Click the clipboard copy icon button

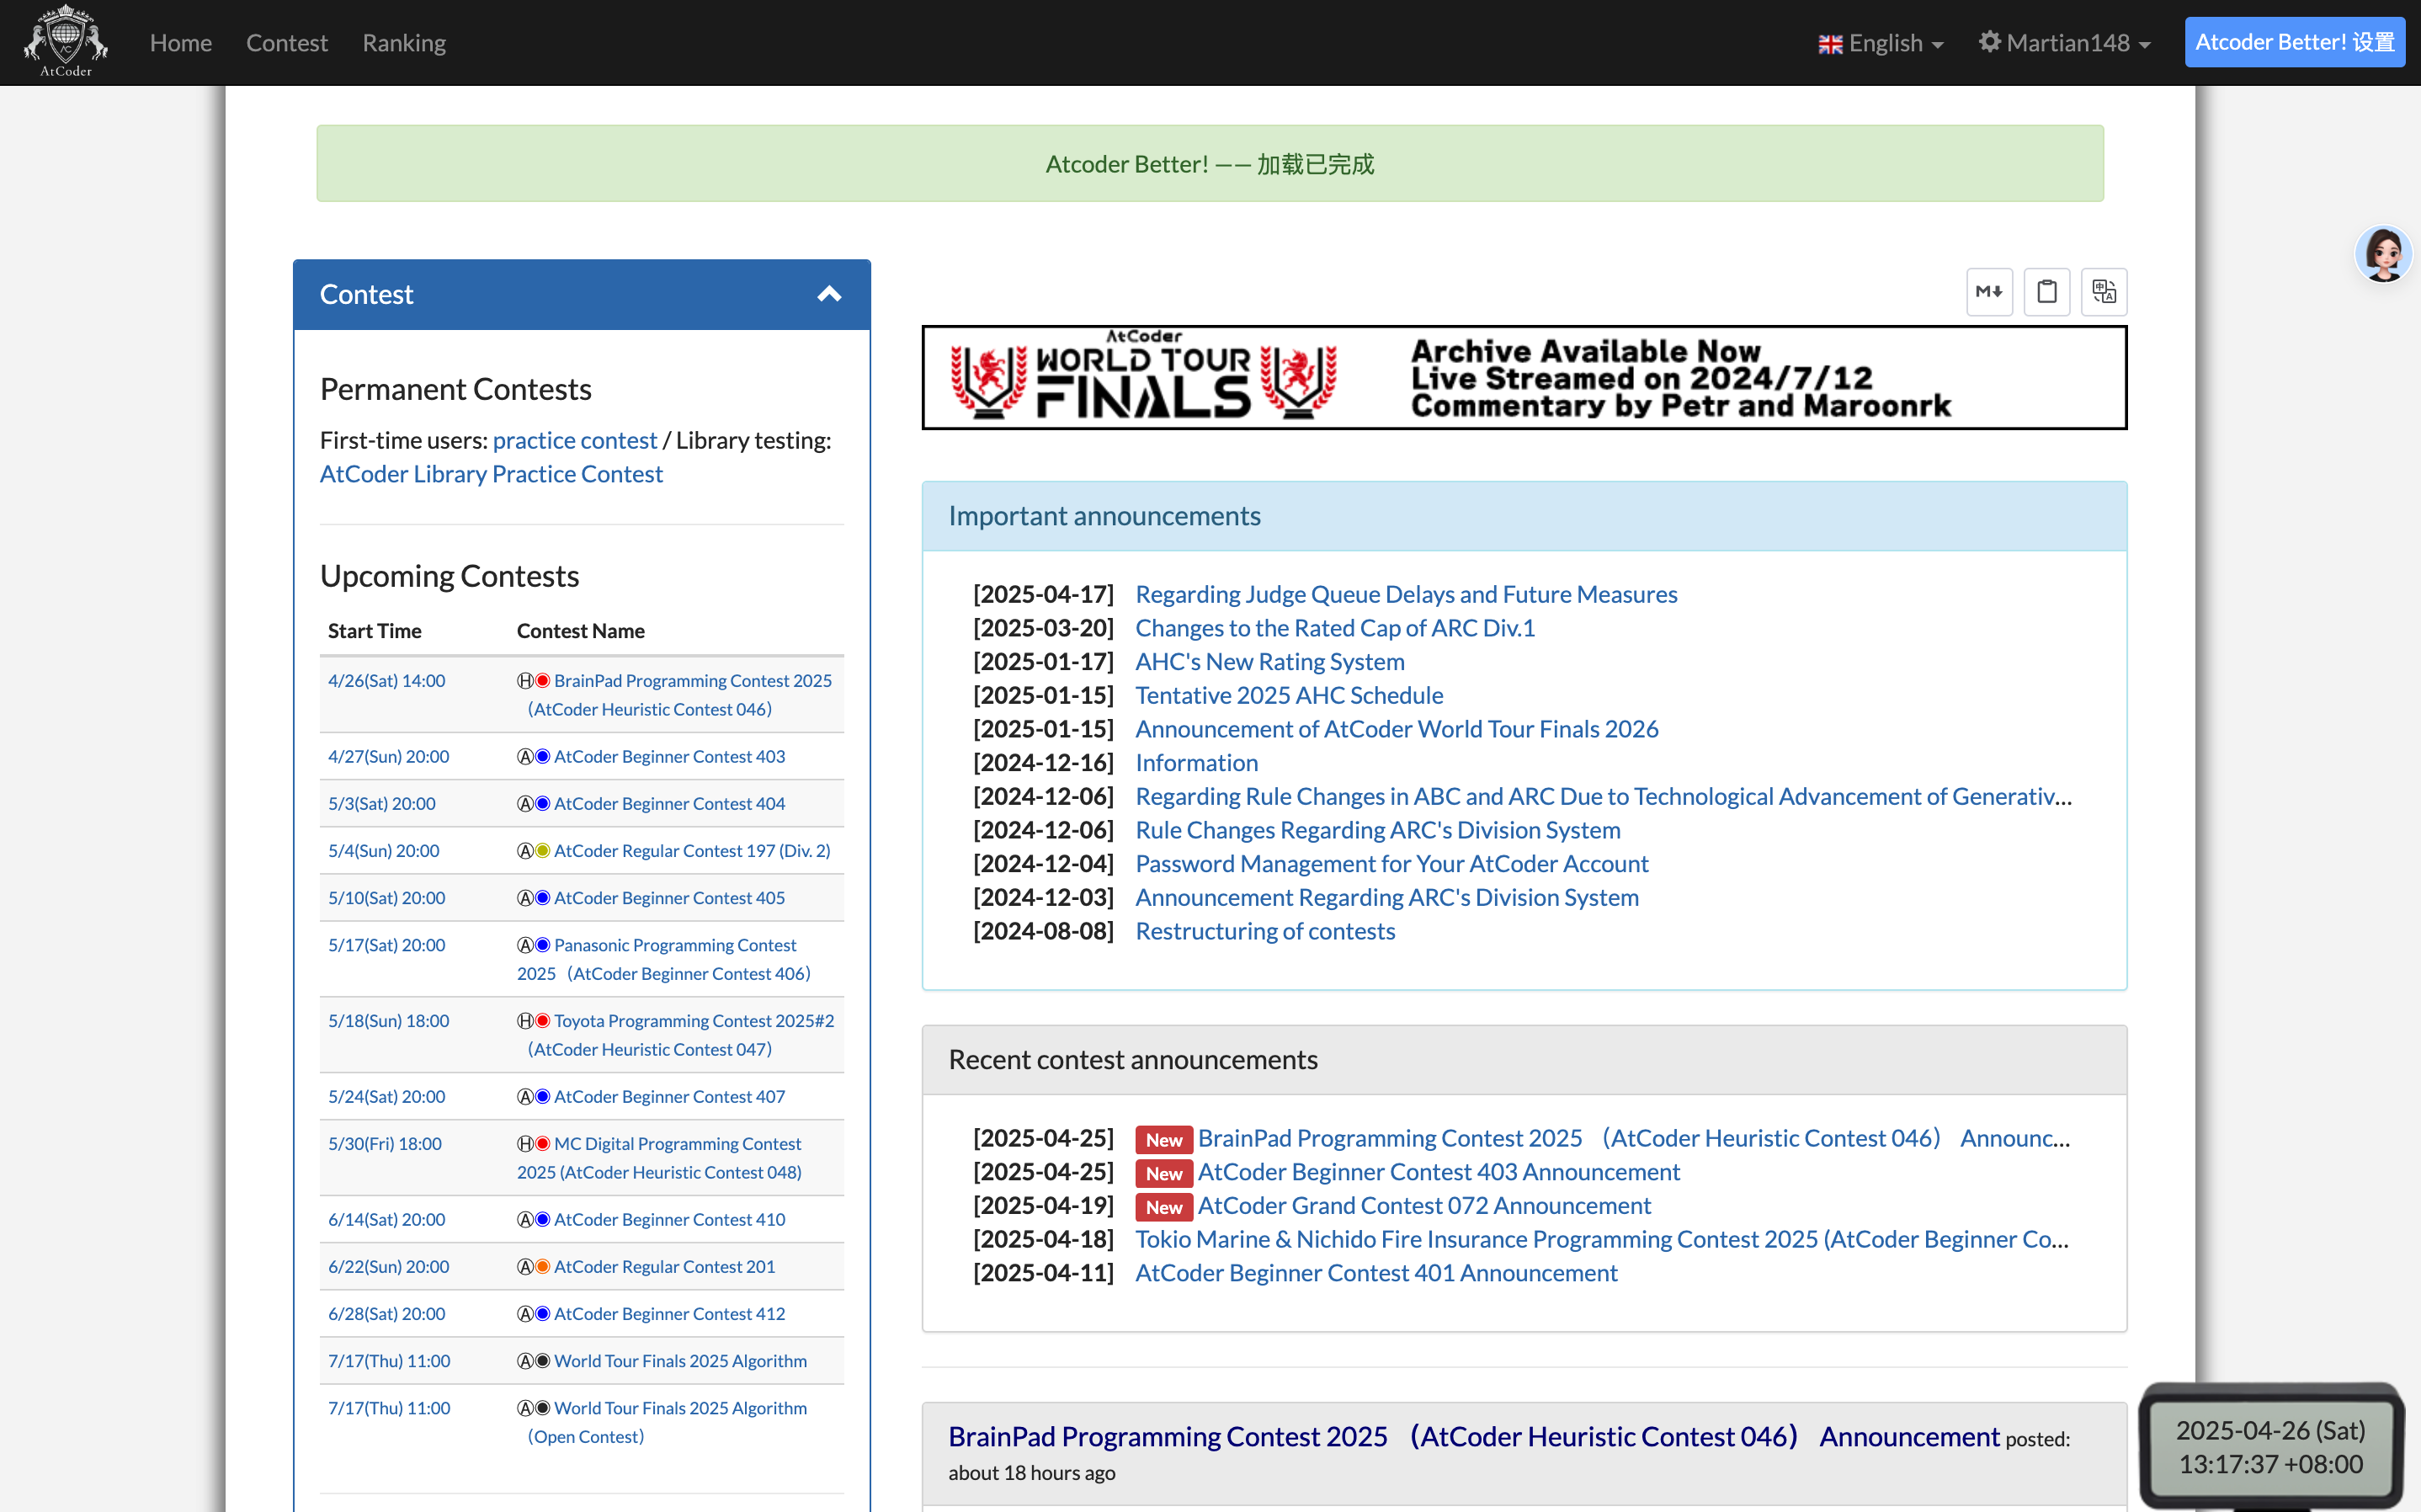pyautogui.click(x=2046, y=292)
